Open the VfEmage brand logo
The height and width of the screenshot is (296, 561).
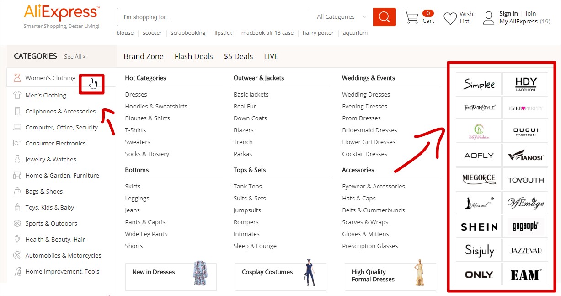tap(525, 203)
